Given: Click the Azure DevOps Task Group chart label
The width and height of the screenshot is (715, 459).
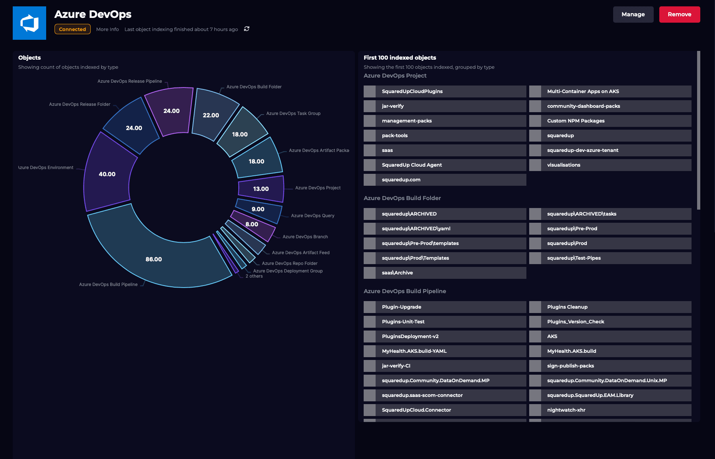Looking at the screenshot, I should point(293,113).
